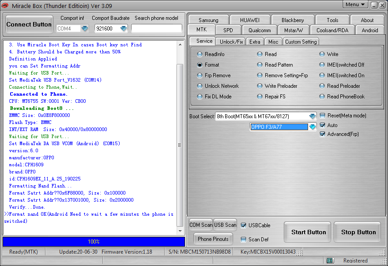388x266 pixels.
Task: Switch to the Qualcomm tab
Action: (x=259, y=30)
